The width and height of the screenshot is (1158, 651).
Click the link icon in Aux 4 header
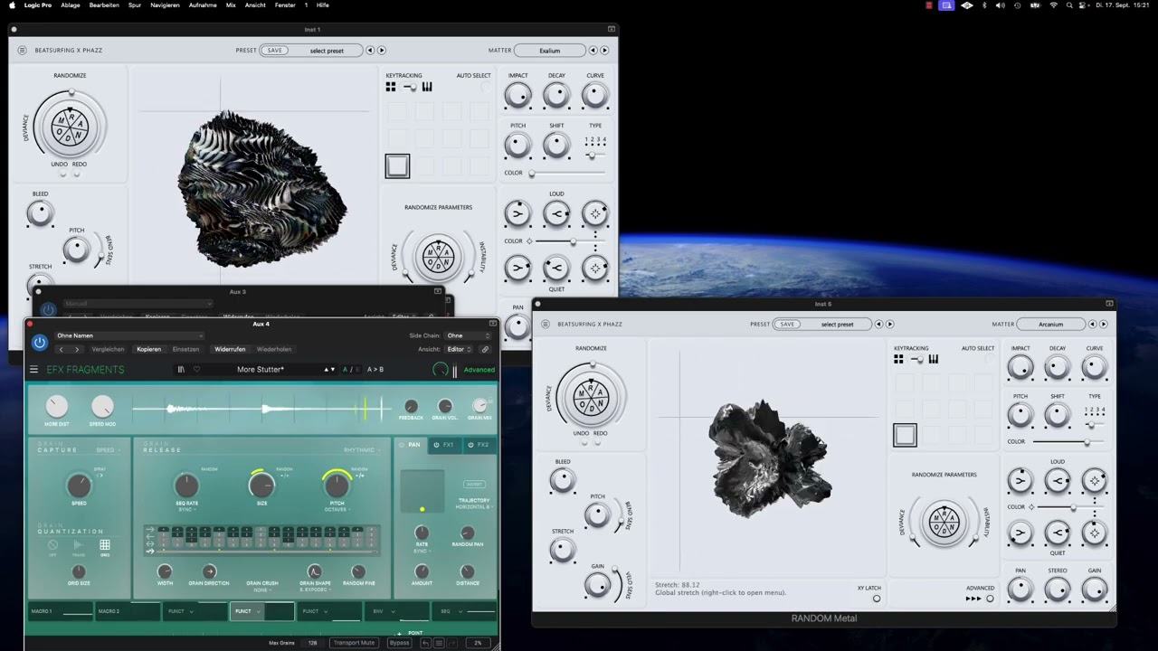click(x=485, y=349)
